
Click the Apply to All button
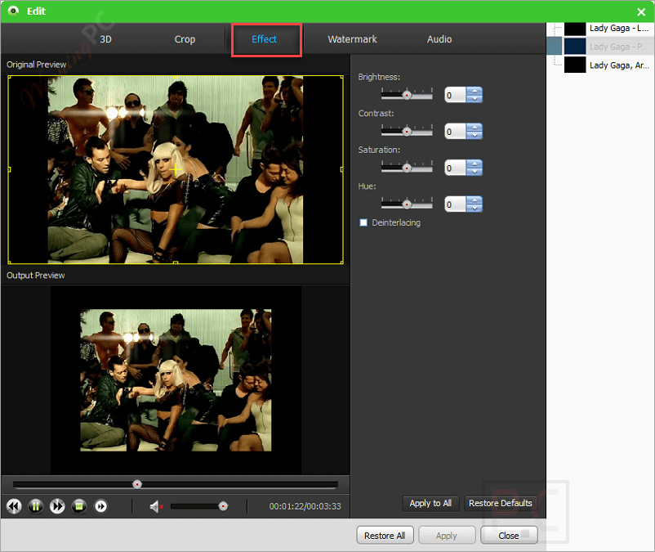430,503
